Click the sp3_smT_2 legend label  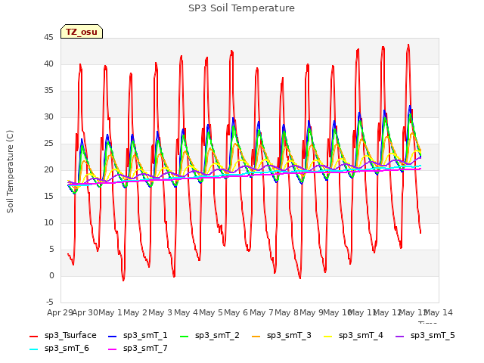pyautogui.click(x=217, y=335)
